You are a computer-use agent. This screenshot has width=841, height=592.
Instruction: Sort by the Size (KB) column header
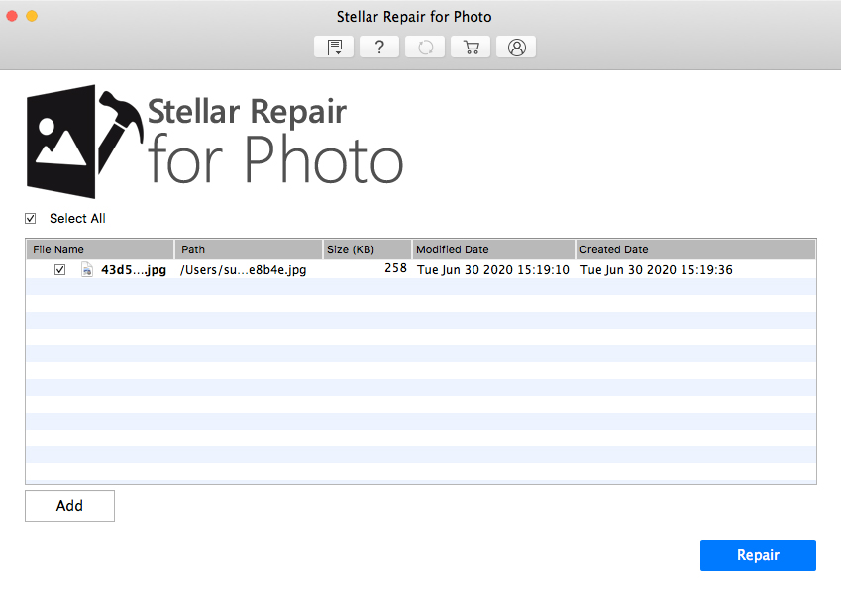[367, 249]
